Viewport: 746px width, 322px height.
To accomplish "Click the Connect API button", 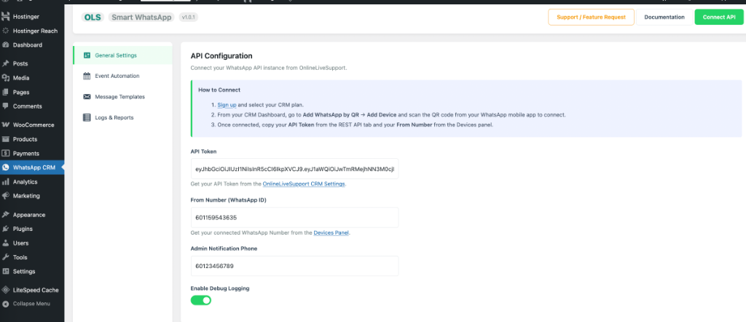I will pos(719,17).
